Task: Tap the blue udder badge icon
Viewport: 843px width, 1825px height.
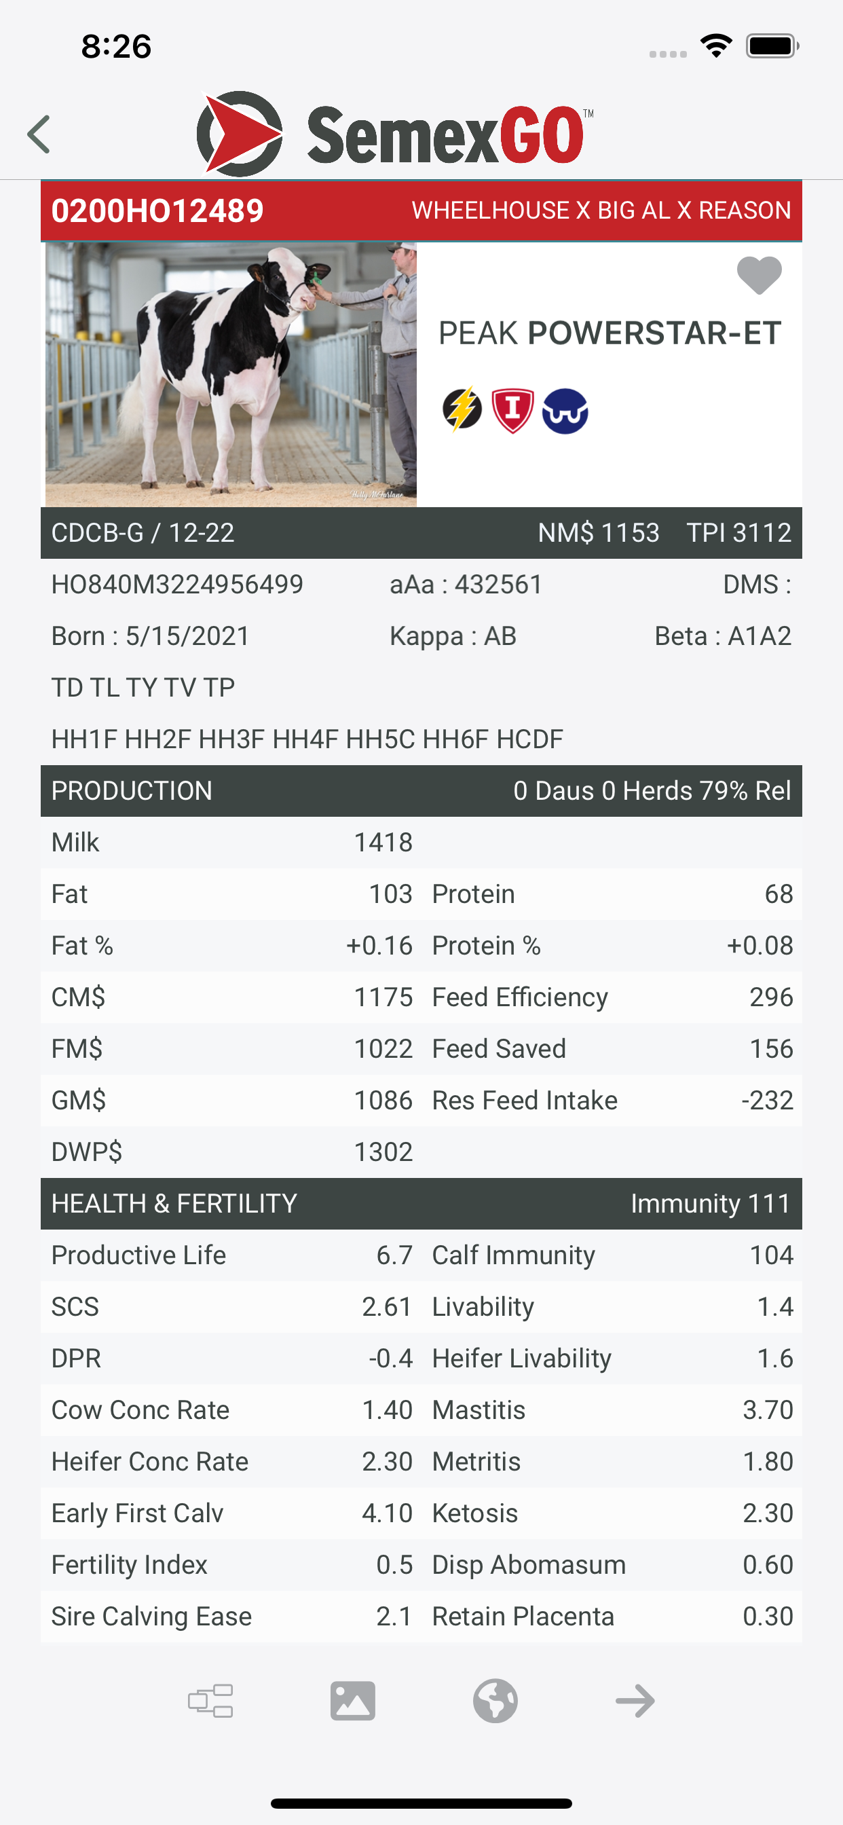Action: (565, 411)
